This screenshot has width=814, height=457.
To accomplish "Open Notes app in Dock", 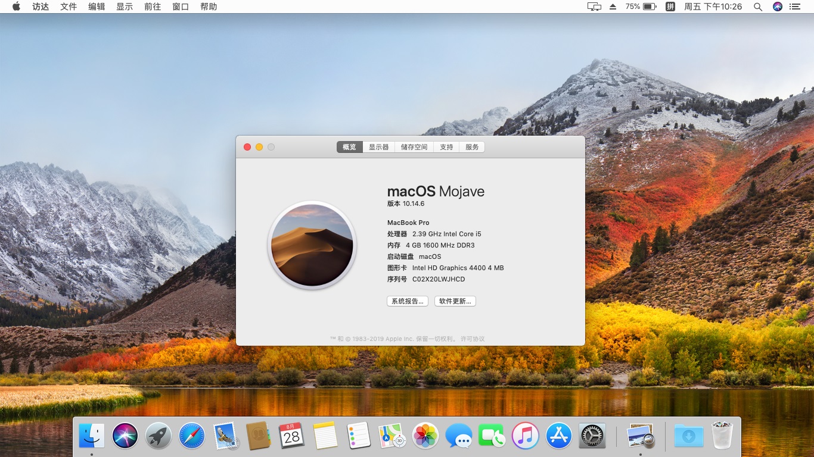I will [x=325, y=436].
